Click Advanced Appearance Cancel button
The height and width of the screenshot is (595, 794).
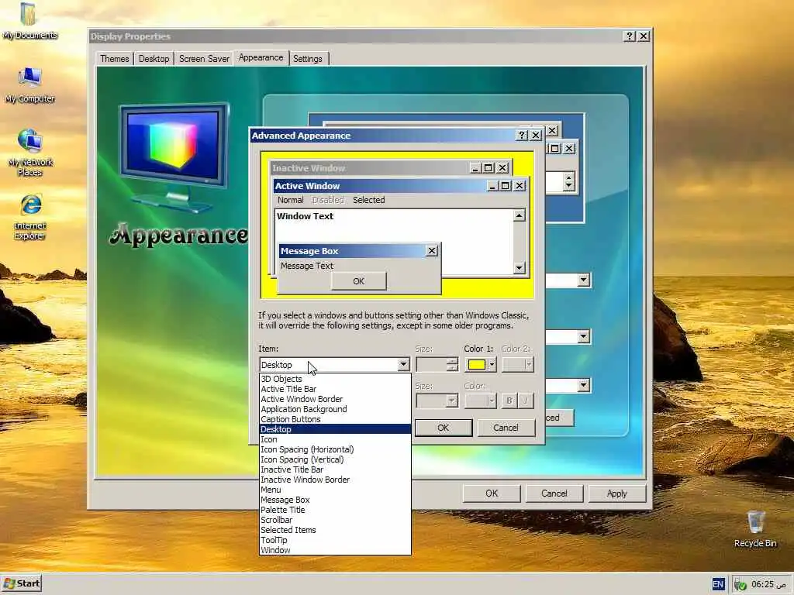tap(506, 428)
